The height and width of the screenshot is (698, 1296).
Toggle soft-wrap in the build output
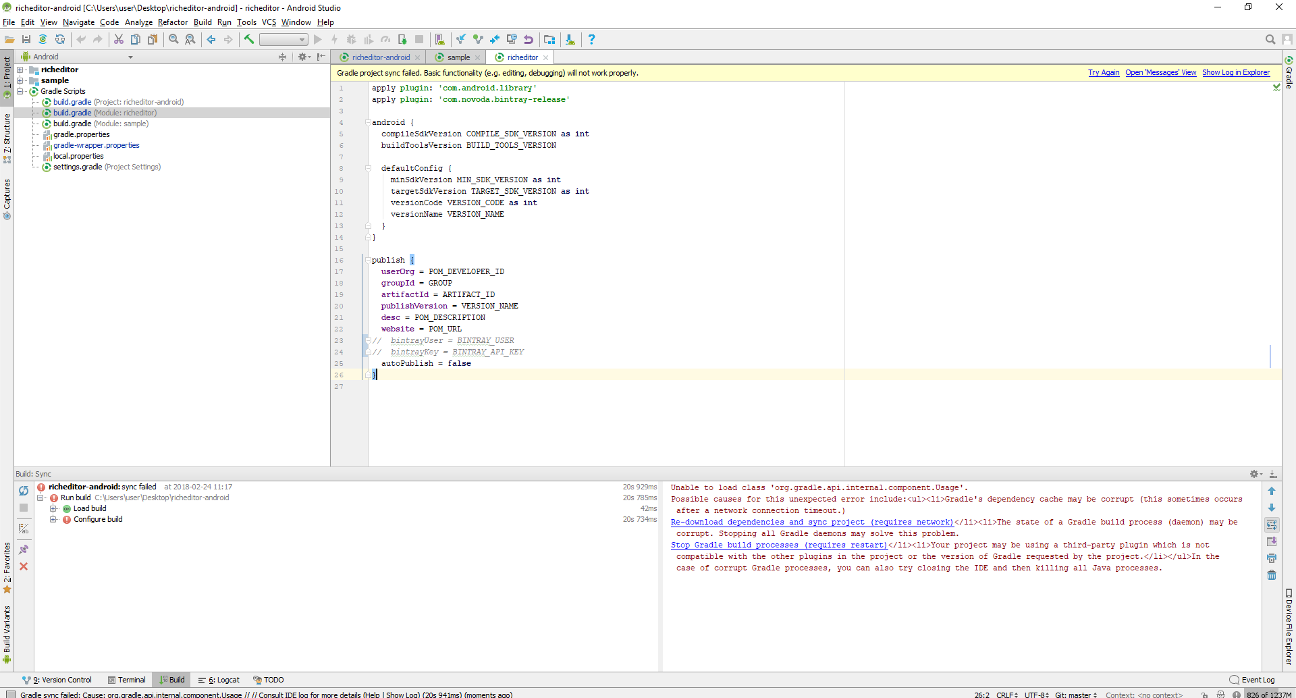pos(1272,525)
